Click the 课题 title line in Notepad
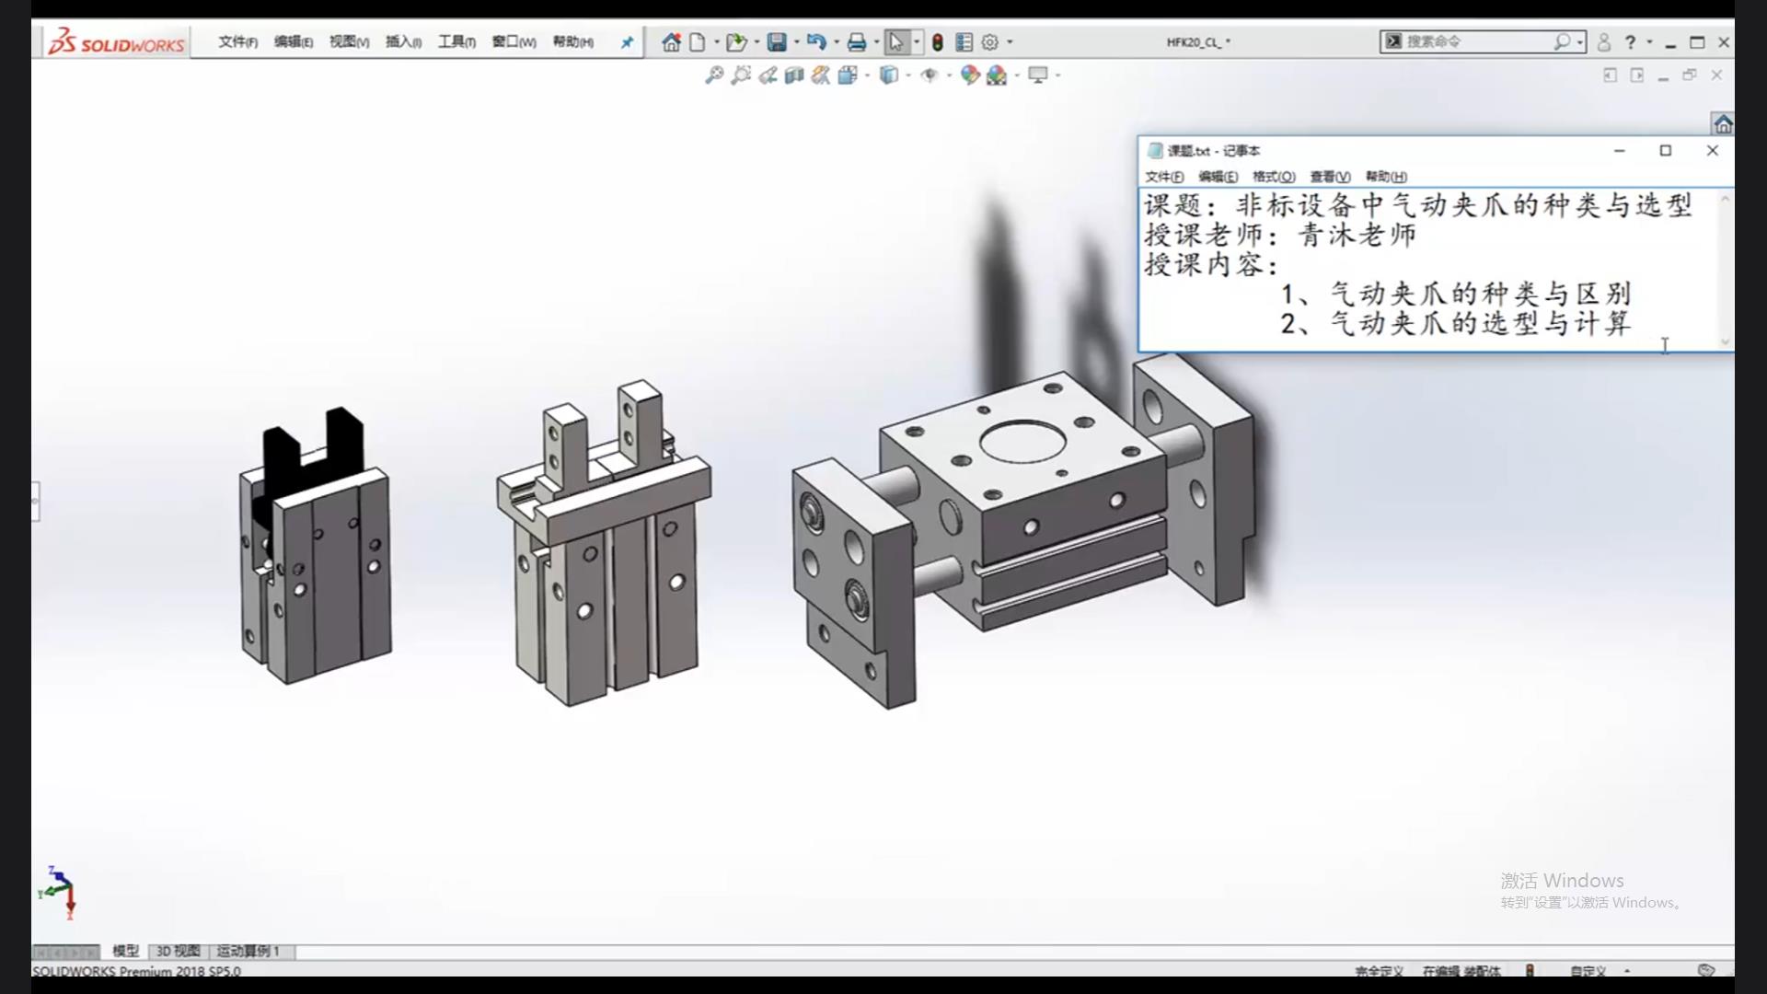1767x994 pixels. click(x=1417, y=205)
